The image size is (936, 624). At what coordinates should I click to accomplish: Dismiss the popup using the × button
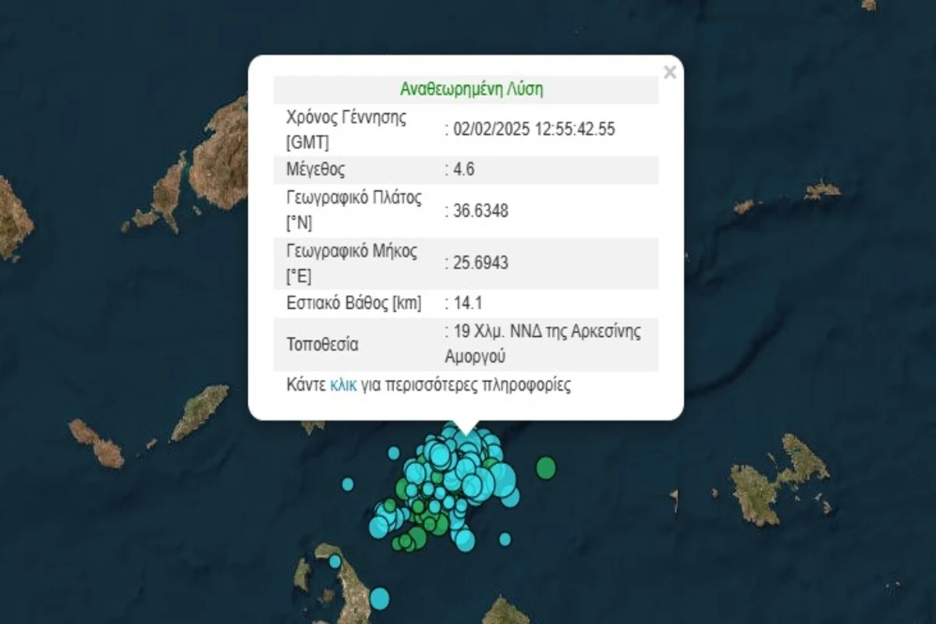click(x=670, y=73)
